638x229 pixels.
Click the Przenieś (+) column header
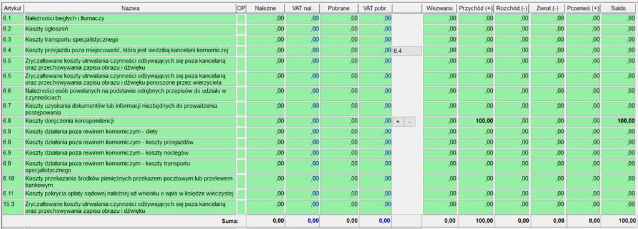(584, 8)
